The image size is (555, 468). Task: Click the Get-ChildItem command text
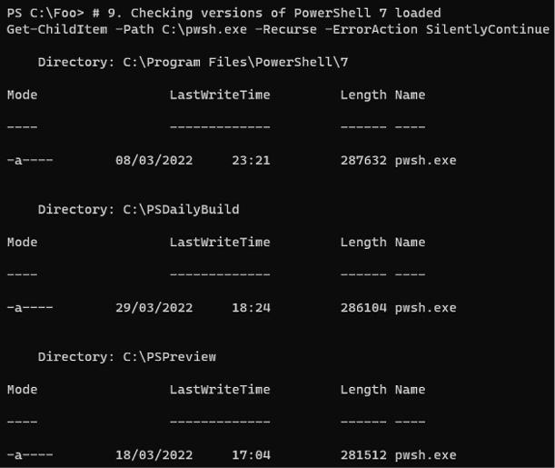pyautogui.click(x=57, y=29)
